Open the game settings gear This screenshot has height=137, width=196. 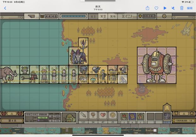(x=164, y=16)
